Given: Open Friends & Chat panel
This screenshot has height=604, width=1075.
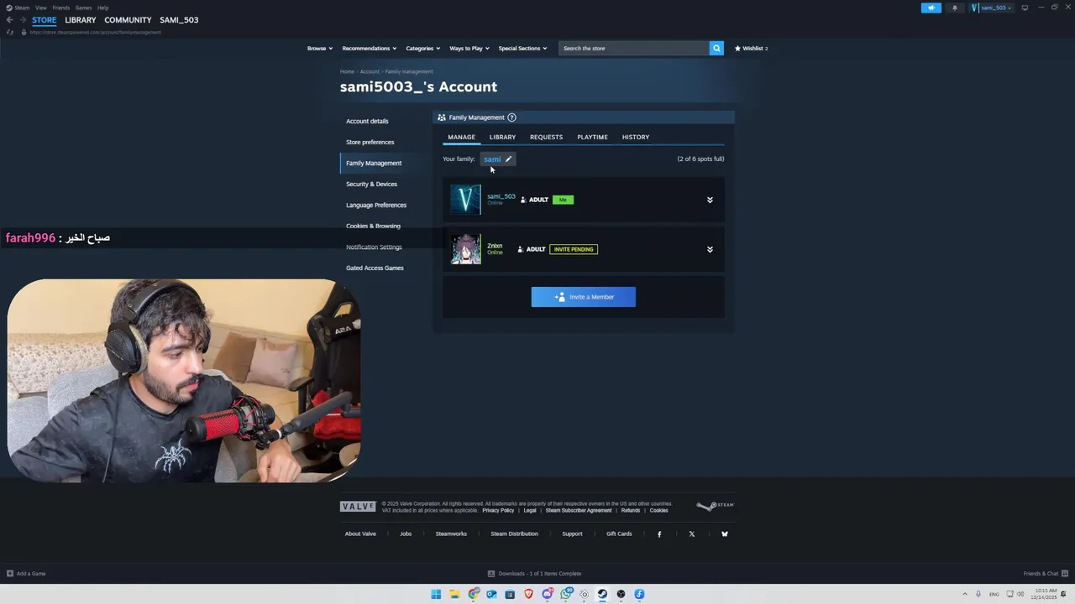Looking at the screenshot, I should pos(1045,574).
